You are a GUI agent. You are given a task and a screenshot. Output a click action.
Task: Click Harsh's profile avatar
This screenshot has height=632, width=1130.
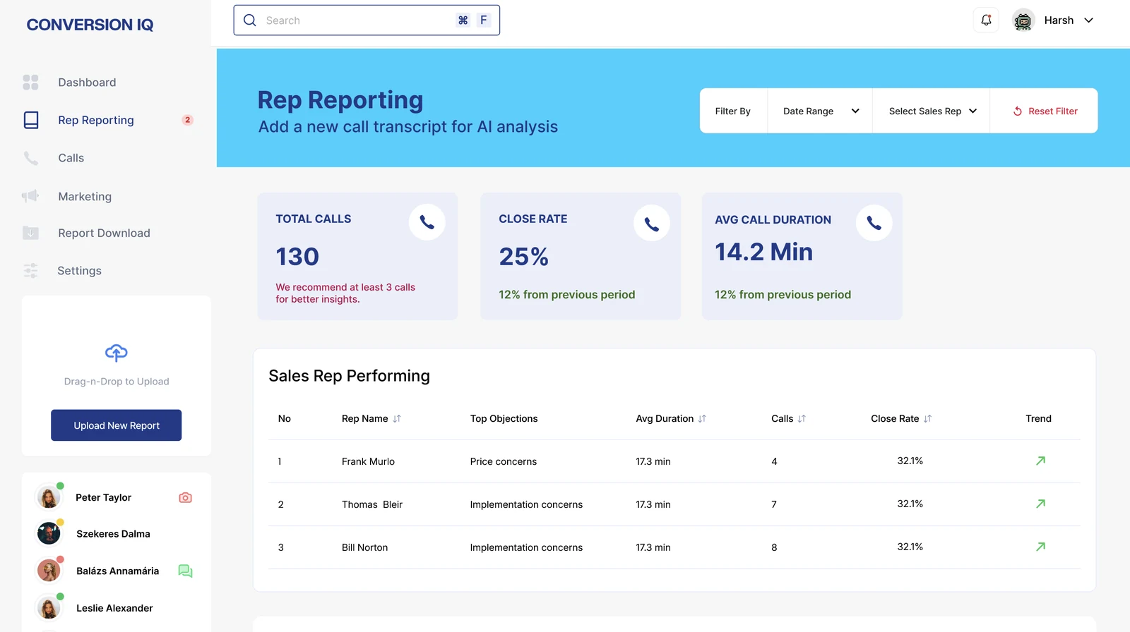point(1023,20)
